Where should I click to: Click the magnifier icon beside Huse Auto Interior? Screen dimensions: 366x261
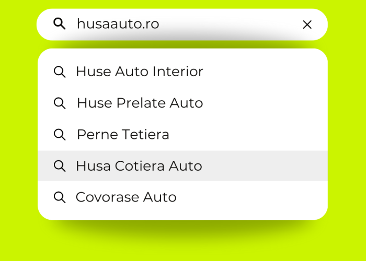pos(60,72)
